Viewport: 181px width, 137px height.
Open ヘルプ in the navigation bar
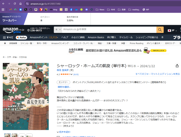(x=65, y=37)
